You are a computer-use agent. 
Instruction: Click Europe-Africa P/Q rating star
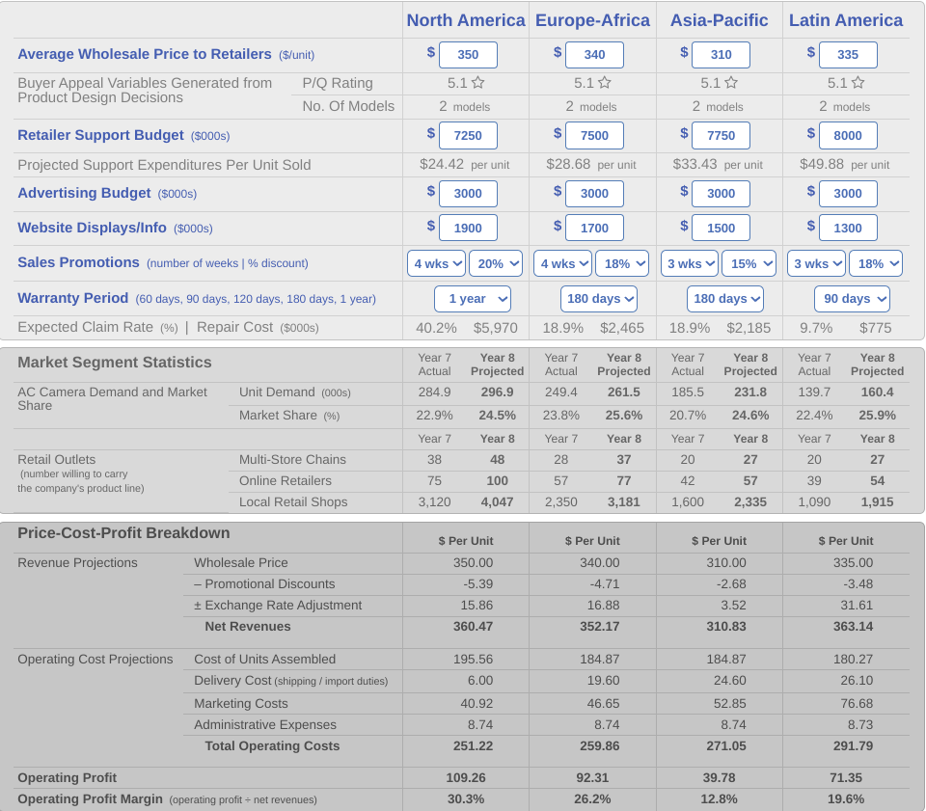click(x=604, y=83)
